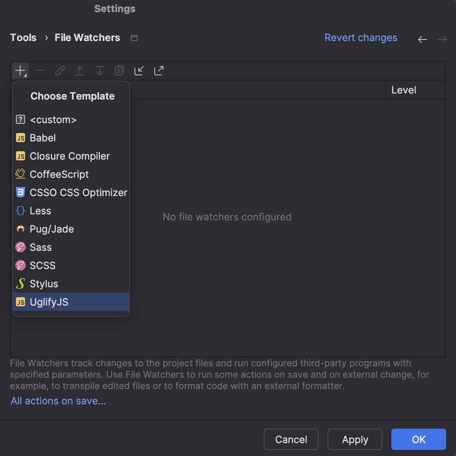Viewport: 456px width, 456px height.
Task: Export watchers using the export icon
Action: click(x=158, y=70)
